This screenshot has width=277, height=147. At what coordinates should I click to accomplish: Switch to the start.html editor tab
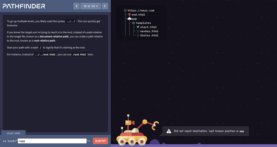tap(14, 133)
